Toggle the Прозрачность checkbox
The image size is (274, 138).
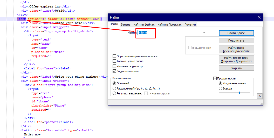click(x=215, y=78)
